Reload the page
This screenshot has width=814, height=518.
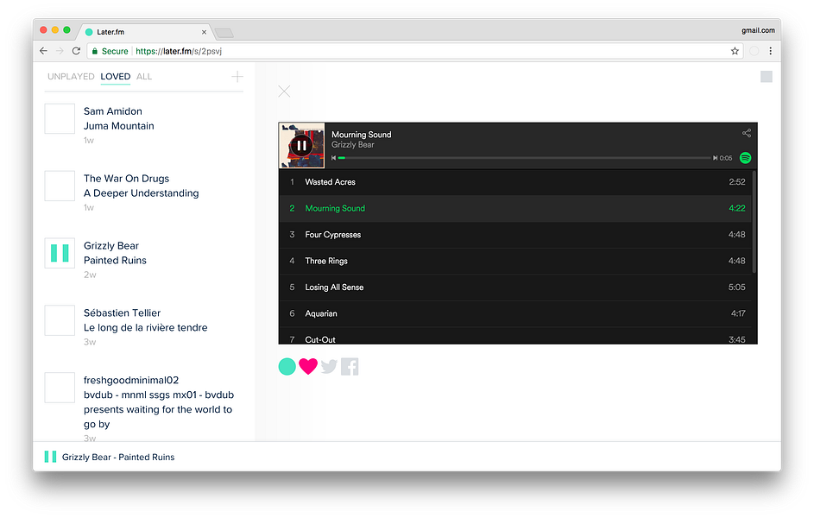tap(76, 51)
